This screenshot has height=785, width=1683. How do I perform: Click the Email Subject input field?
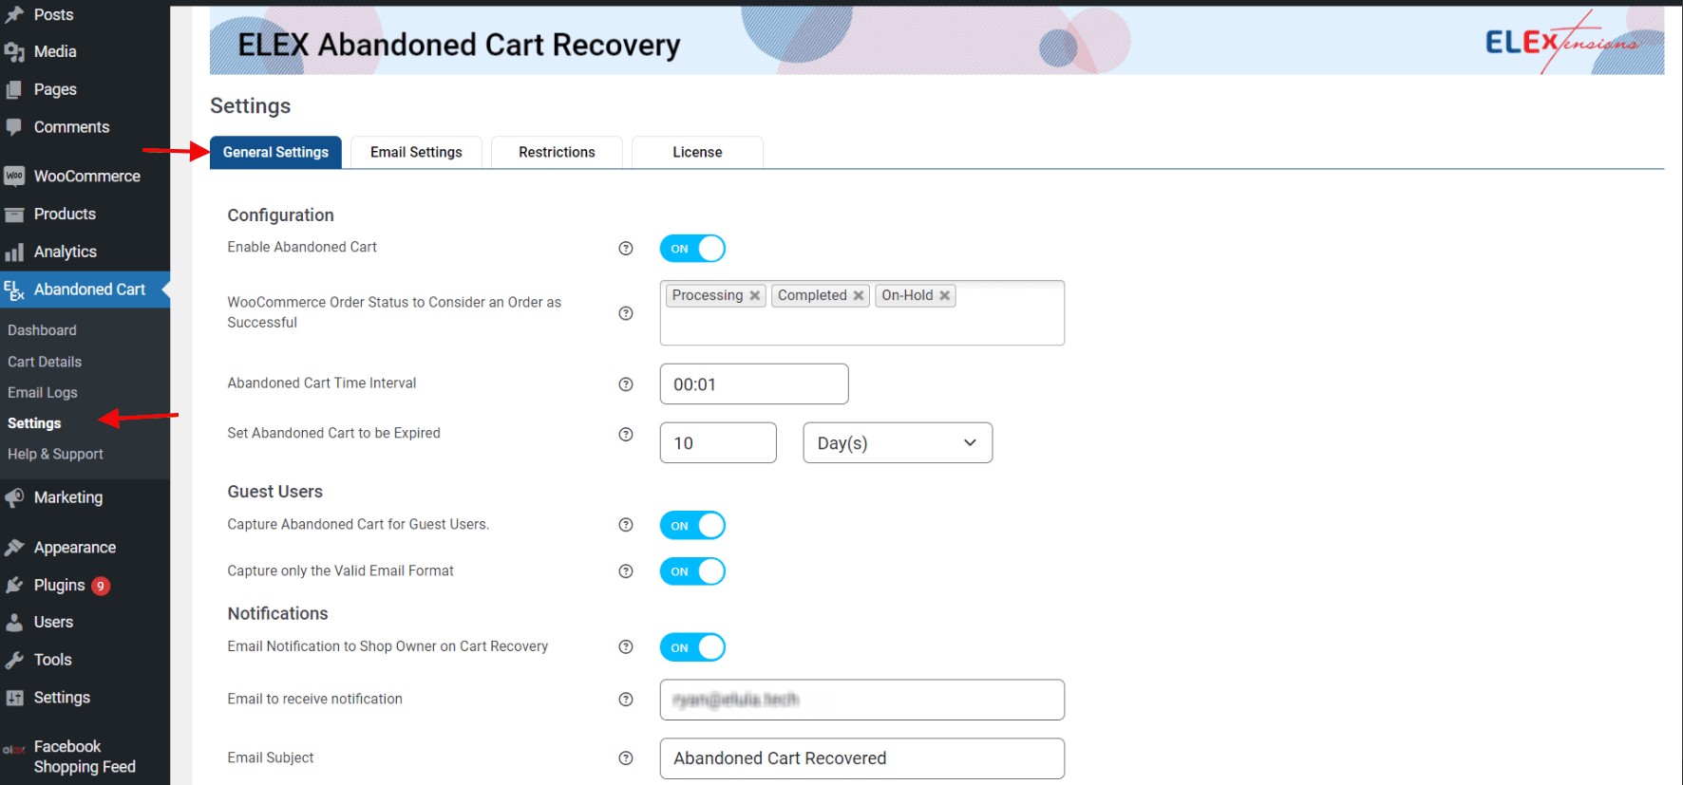[862, 758]
